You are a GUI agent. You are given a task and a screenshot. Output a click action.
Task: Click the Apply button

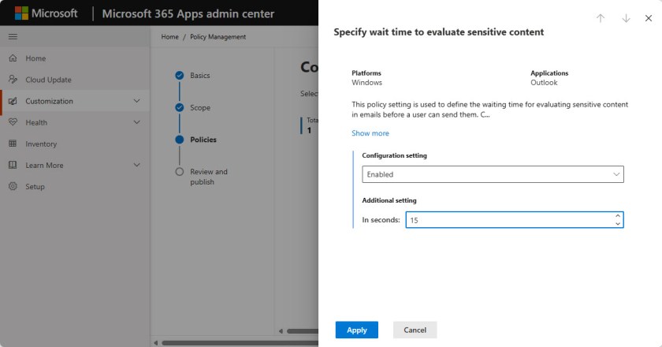(x=357, y=330)
